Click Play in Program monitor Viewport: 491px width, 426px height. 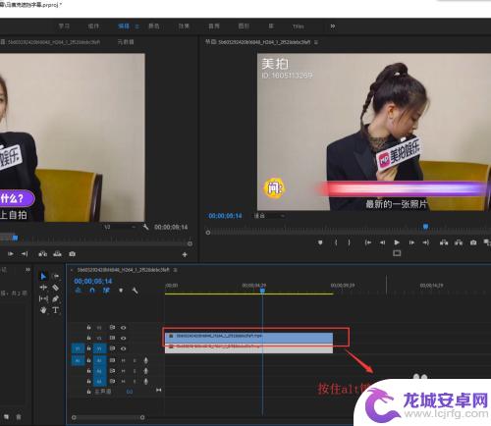click(x=397, y=242)
